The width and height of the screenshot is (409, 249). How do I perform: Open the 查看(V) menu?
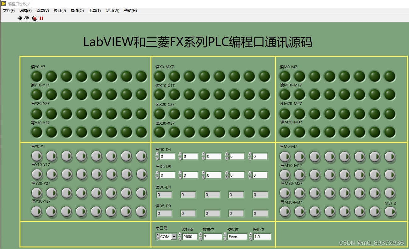[x=43, y=10]
